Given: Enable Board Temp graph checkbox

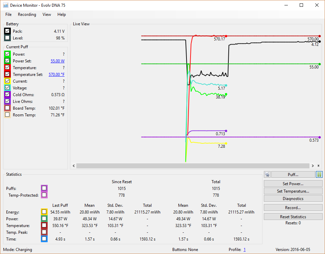Looking at the screenshot, I should coord(7,108).
